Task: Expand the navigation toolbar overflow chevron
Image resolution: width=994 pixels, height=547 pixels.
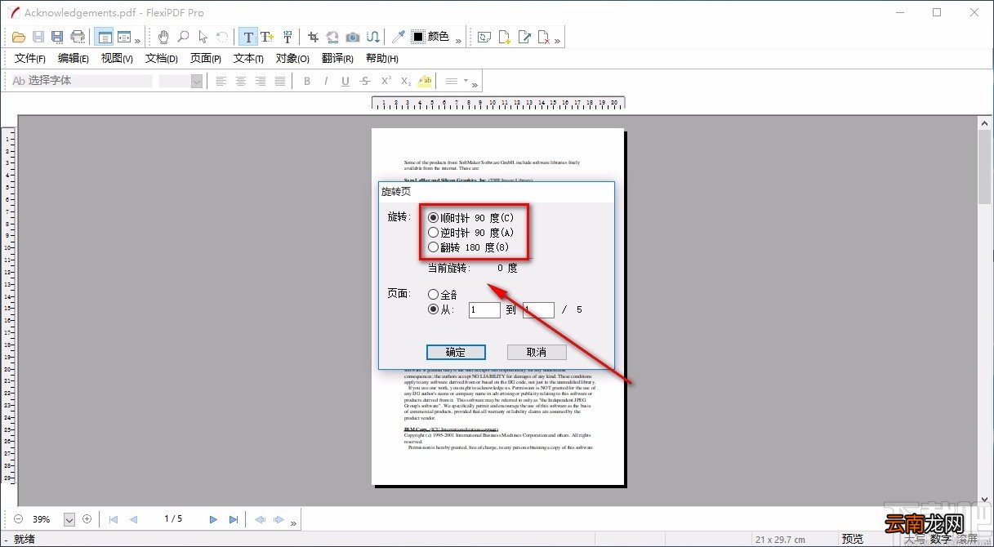Action: point(293,522)
